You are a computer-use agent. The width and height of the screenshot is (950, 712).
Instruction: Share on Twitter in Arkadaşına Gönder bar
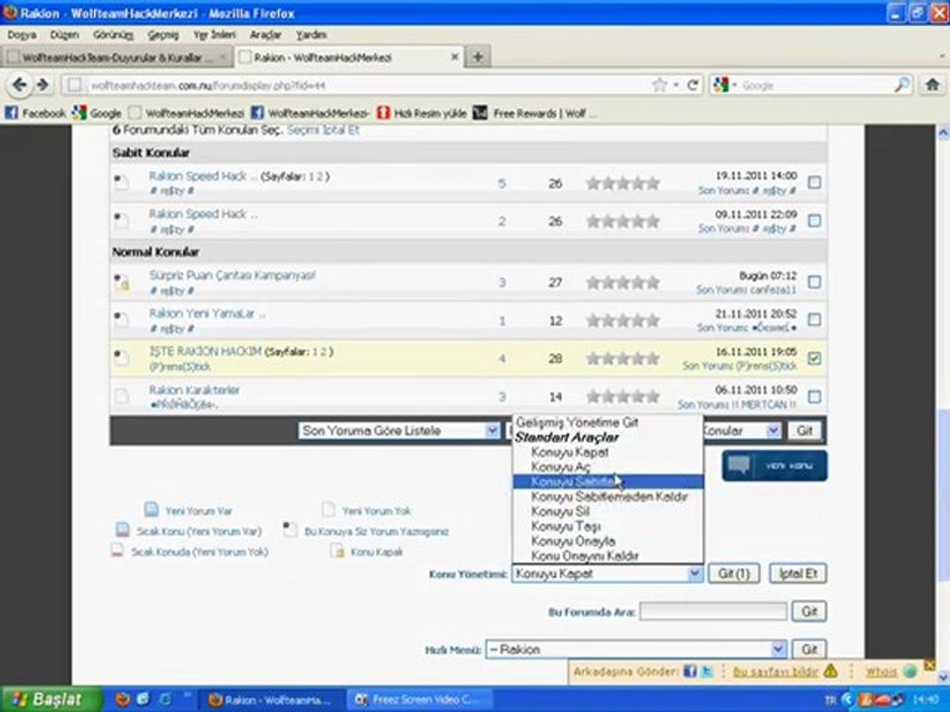(707, 670)
